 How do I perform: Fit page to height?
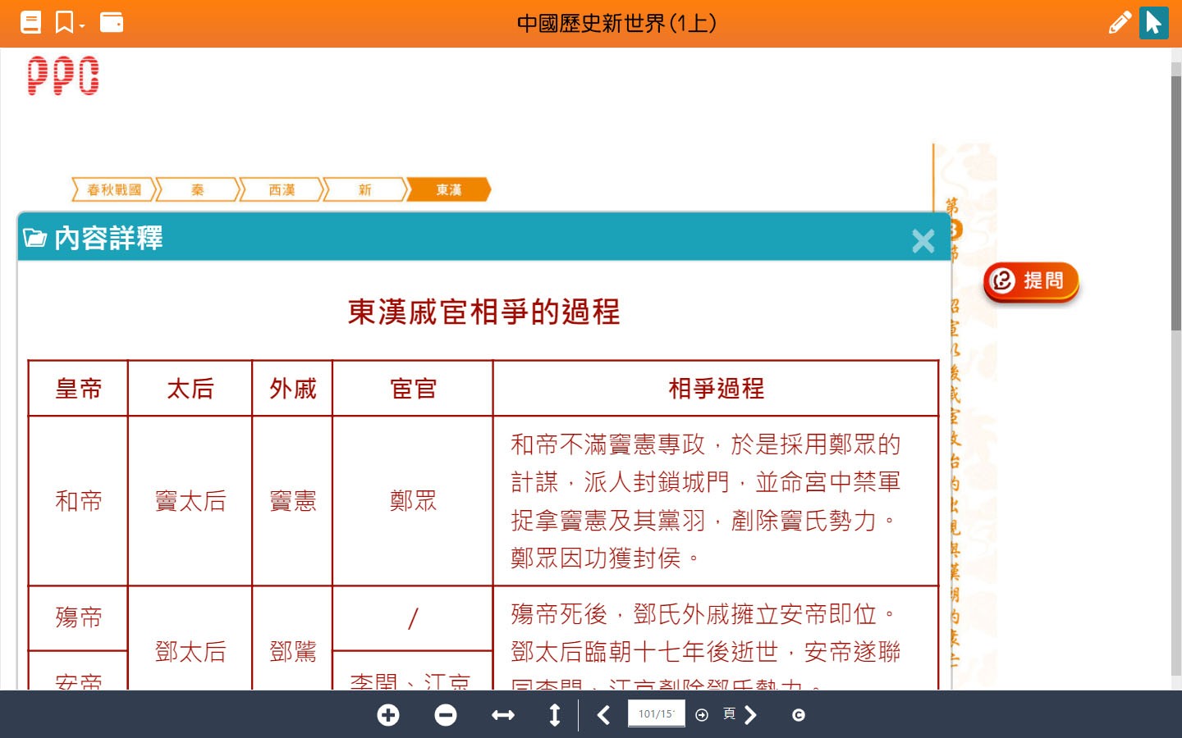[555, 715]
